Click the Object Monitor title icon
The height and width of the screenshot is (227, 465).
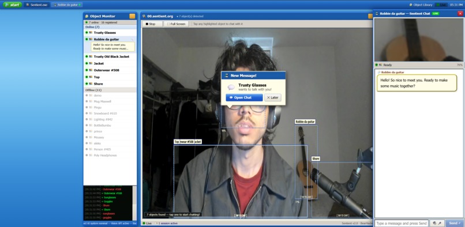tap(87, 16)
